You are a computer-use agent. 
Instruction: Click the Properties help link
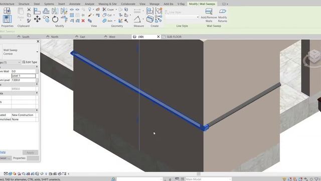(x=3, y=152)
